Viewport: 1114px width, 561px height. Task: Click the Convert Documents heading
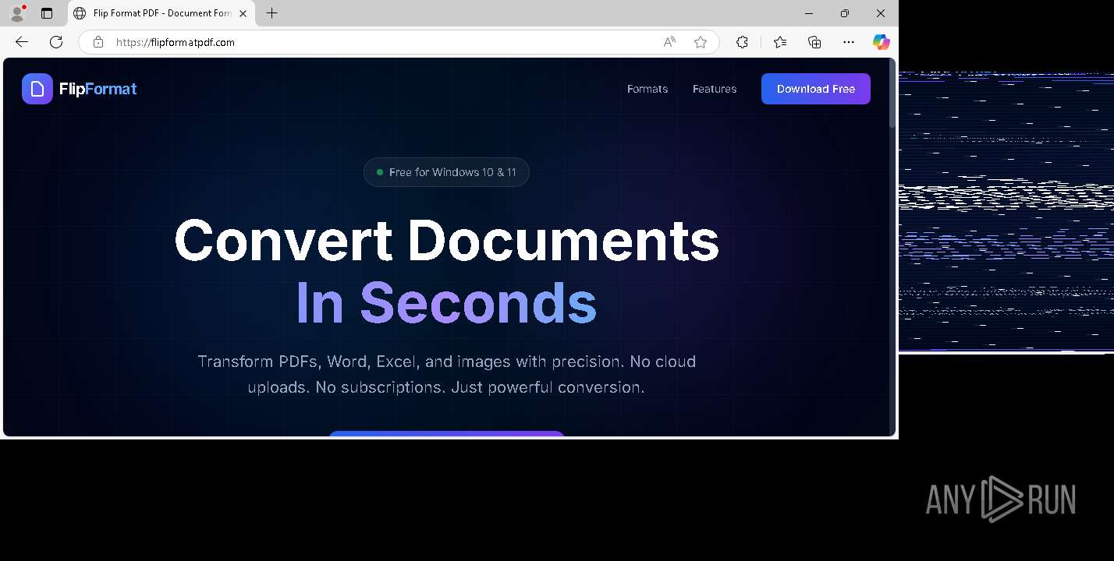pos(446,240)
